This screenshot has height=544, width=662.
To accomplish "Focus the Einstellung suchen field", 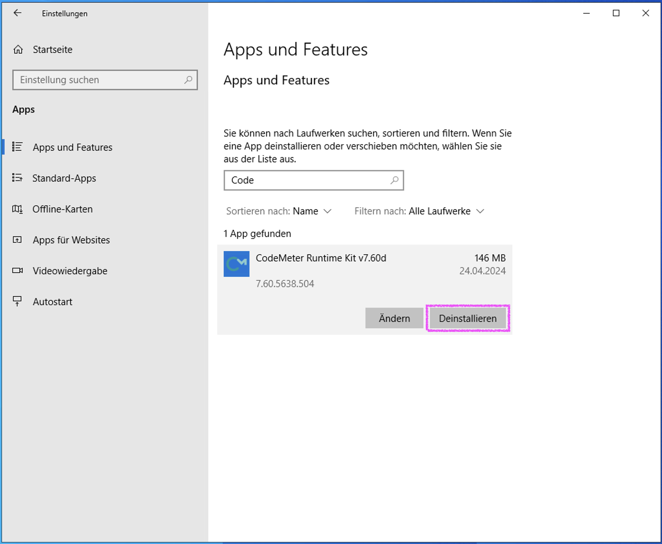I will tap(105, 80).
